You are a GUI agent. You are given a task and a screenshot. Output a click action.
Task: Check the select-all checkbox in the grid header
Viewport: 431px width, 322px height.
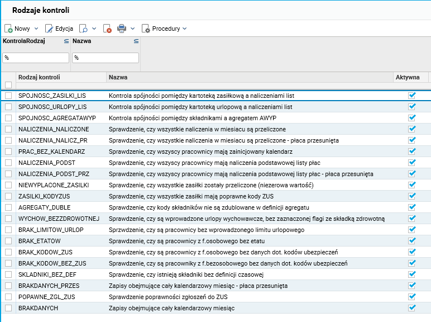pos(8,85)
